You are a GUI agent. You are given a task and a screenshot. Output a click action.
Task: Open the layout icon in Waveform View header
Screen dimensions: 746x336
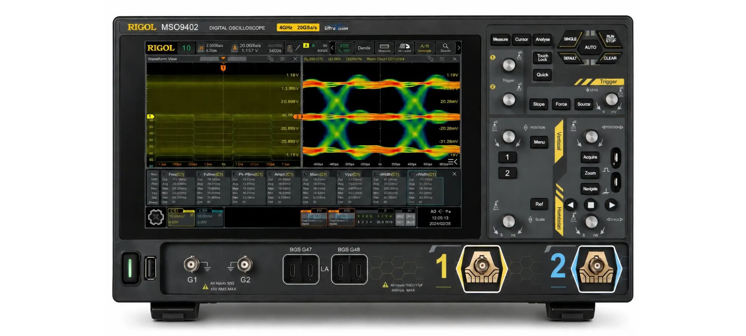(x=283, y=59)
